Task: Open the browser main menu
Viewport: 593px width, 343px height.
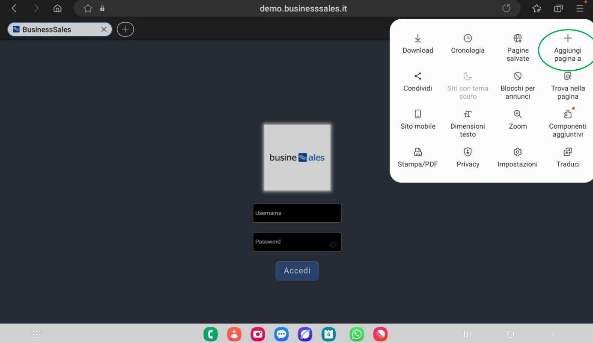Action: pyautogui.click(x=580, y=8)
